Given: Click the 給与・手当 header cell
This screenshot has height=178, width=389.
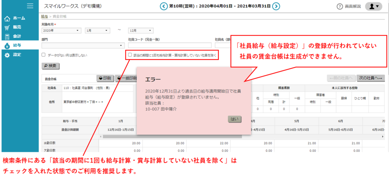Looking at the screenshot, I should tap(70, 121).
